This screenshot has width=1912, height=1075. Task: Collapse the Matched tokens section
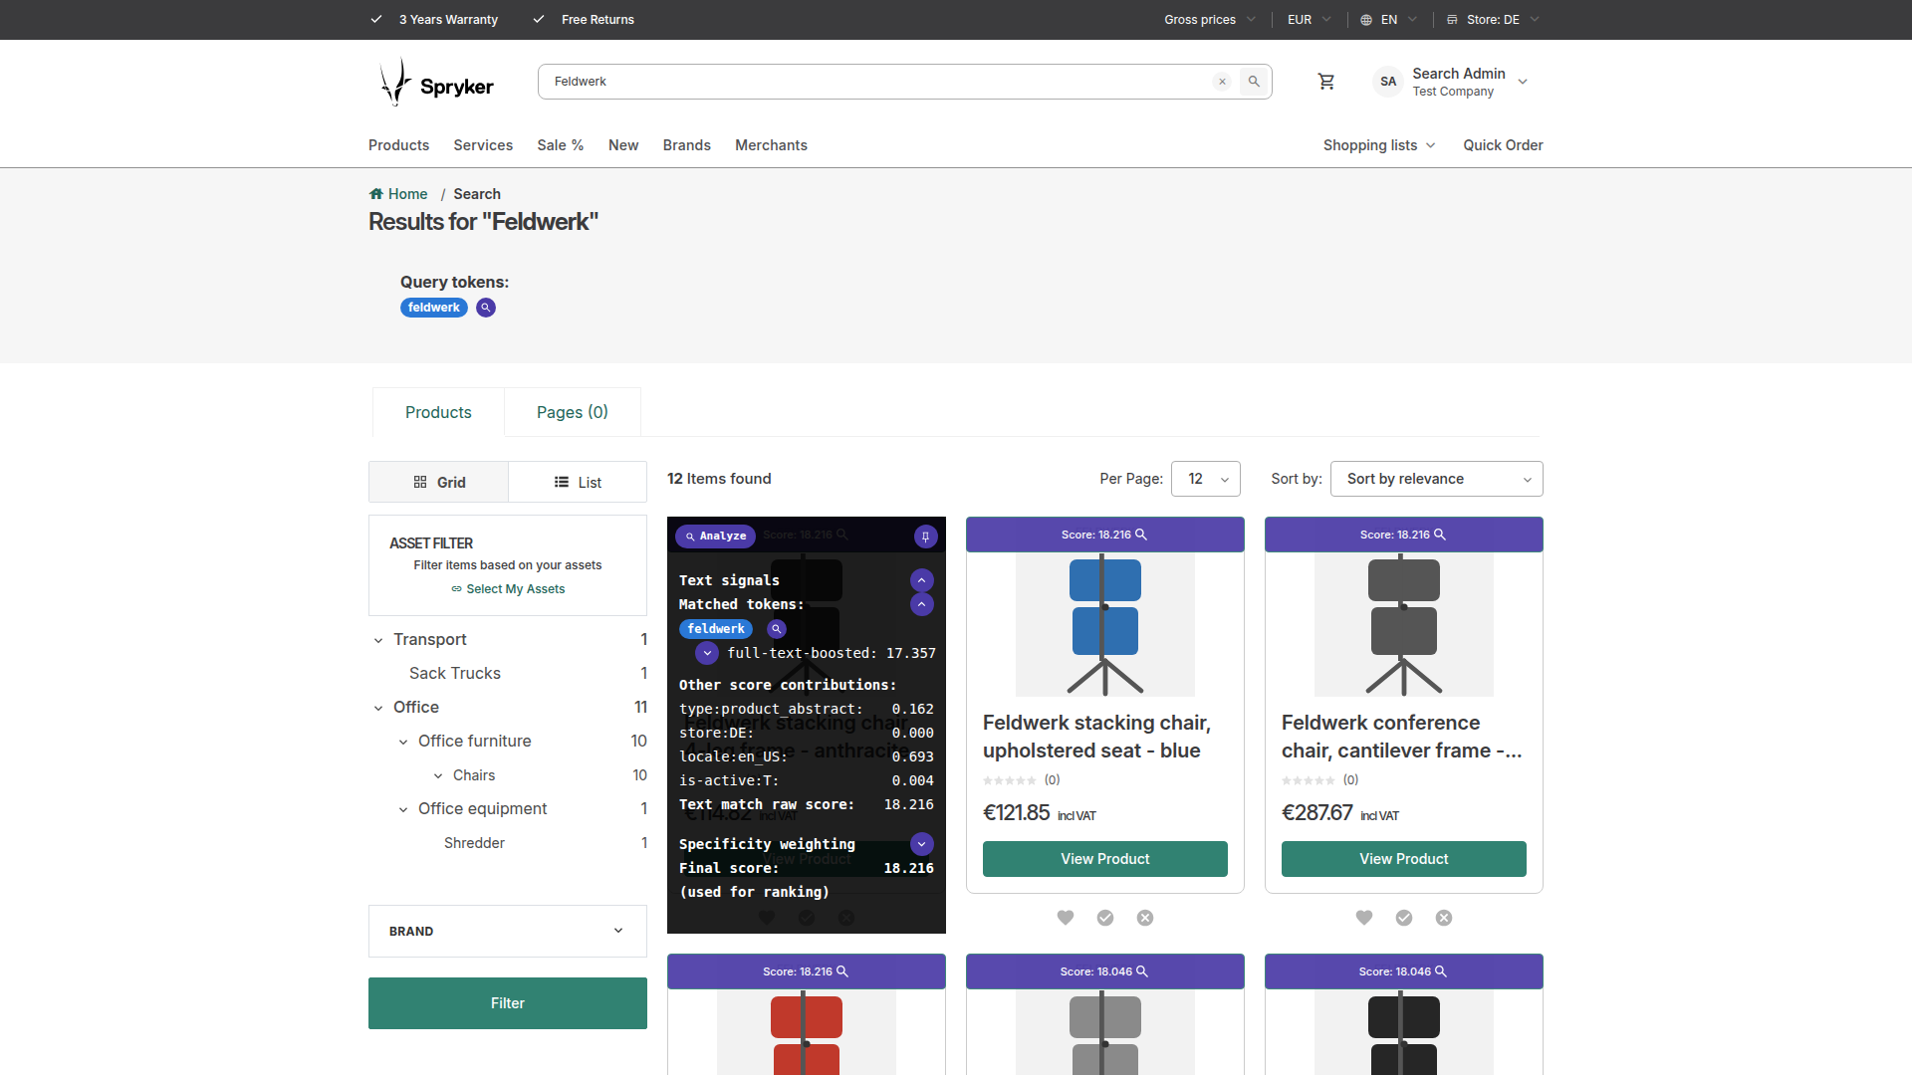point(922,604)
